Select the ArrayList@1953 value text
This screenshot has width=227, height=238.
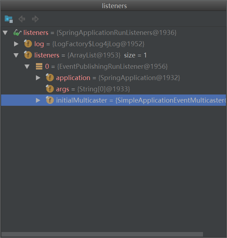(x=94, y=55)
